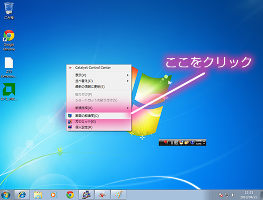This screenshot has height=200, width=263.
Task: Open the IME Pad icon on language bar
Action: tap(181, 143)
